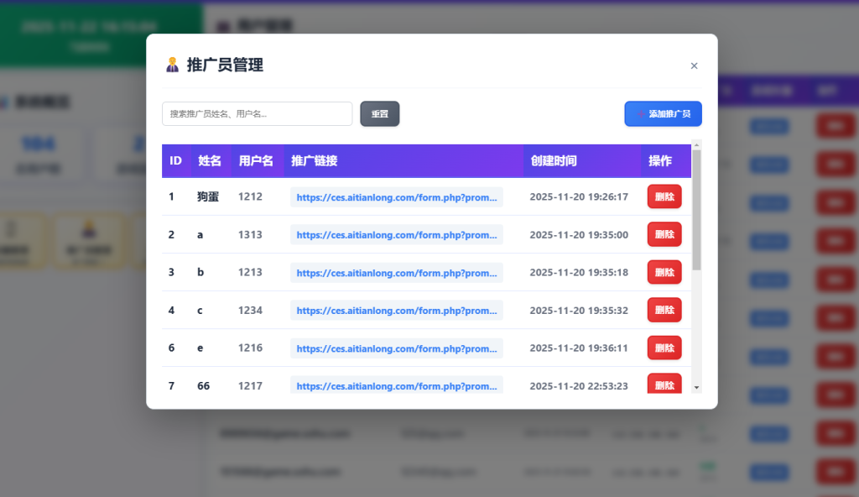Delete promoter b with username 1213

point(664,272)
